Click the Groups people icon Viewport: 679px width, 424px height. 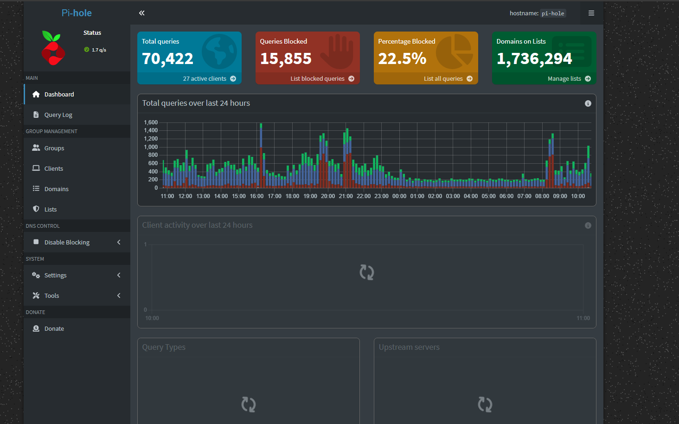(x=36, y=148)
